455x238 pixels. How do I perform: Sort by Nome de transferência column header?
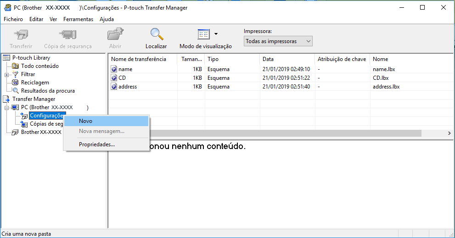[x=143, y=59]
